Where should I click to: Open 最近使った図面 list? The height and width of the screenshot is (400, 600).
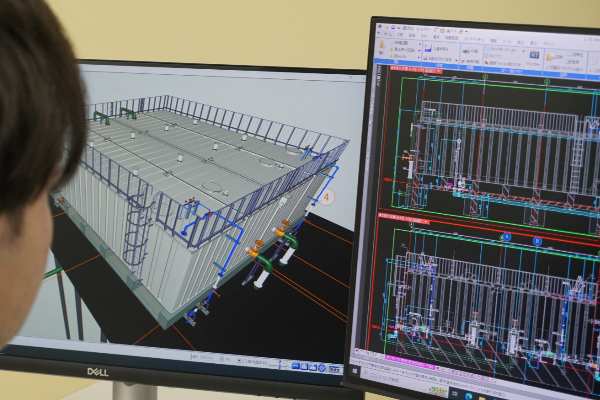point(403,50)
